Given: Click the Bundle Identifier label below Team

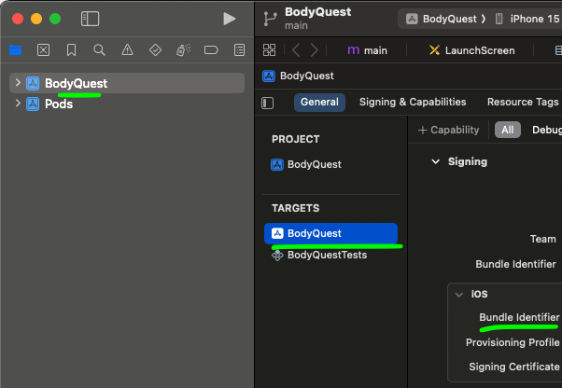Looking at the screenshot, I should pyautogui.click(x=515, y=264).
